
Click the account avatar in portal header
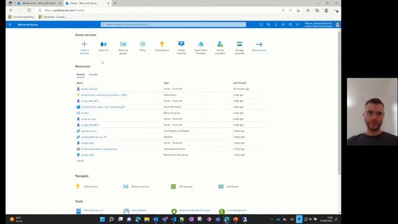337,25
